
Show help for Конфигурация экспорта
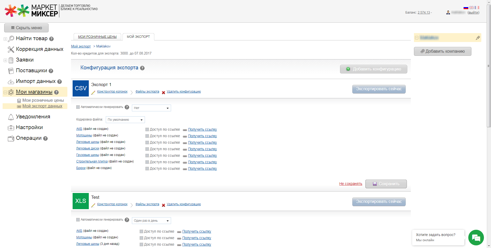pyautogui.click(x=142, y=68)
